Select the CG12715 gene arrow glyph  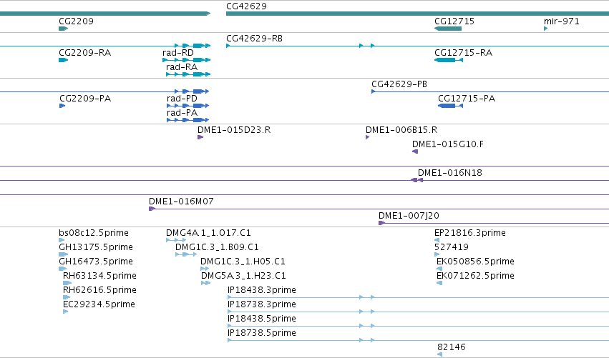pos(448,29)
